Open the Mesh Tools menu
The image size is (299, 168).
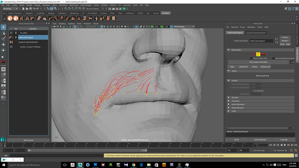pos(74,5)
